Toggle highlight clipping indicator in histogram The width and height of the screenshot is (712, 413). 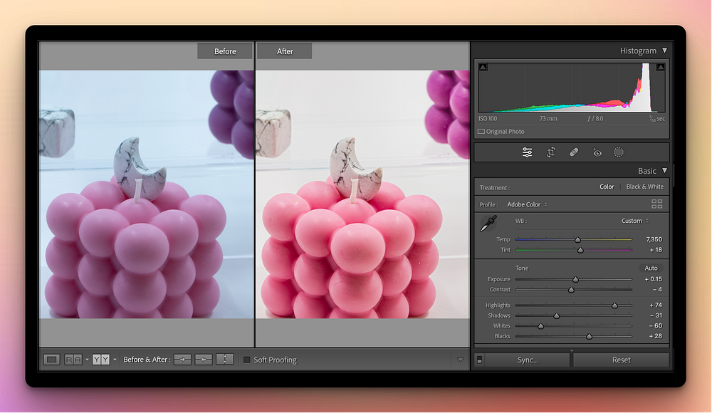(661, 67)
